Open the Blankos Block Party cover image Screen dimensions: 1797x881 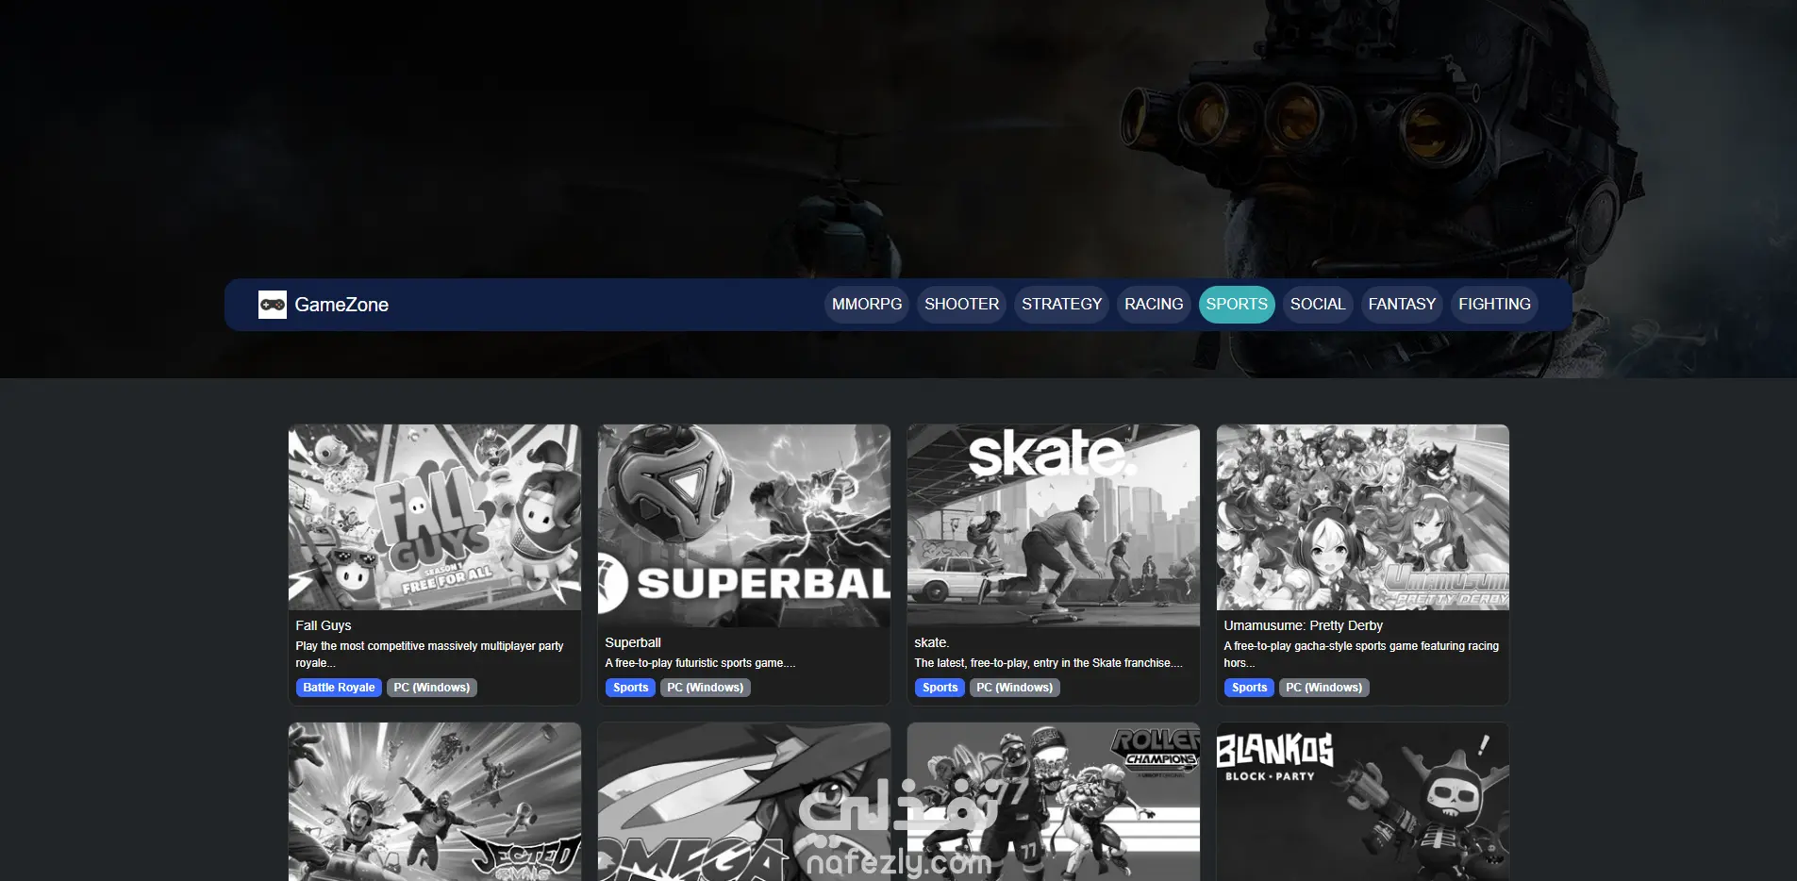[x=1363, y=802]
